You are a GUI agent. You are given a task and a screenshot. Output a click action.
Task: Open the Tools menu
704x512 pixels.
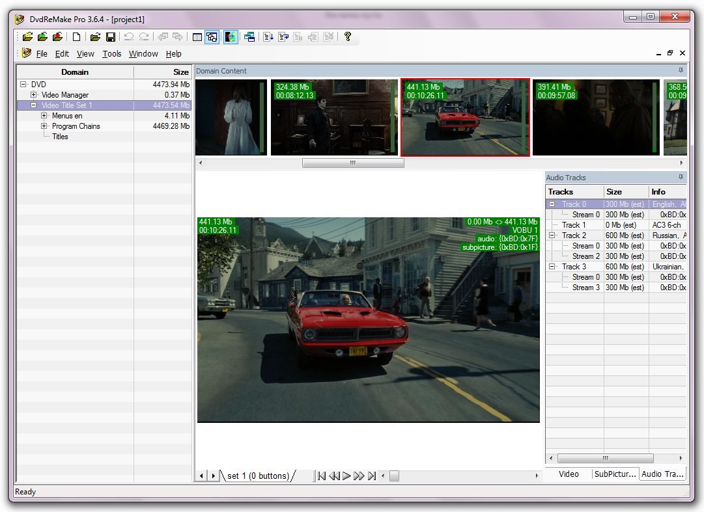[112, 54]
